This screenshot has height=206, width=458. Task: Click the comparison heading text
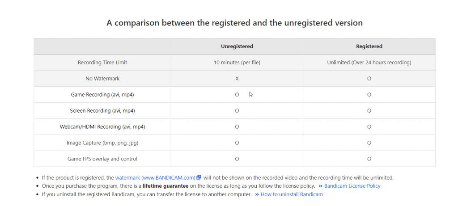[x=234, y=23]
